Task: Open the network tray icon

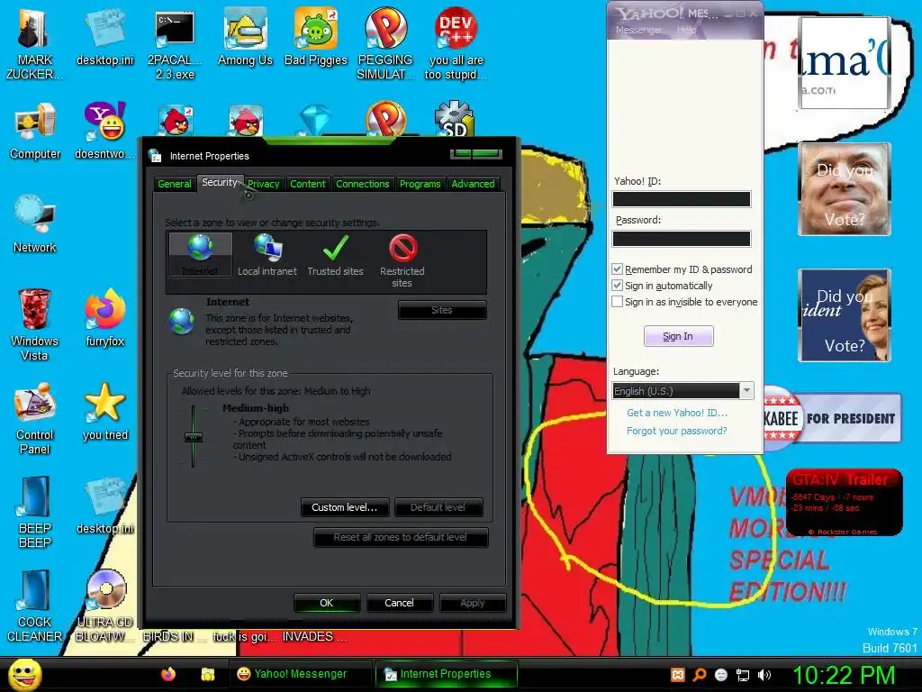Action: coord(743,675)
